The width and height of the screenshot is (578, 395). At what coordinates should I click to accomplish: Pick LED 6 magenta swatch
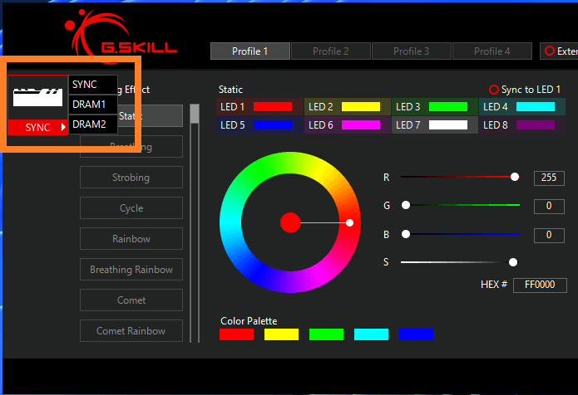(360, 125)
